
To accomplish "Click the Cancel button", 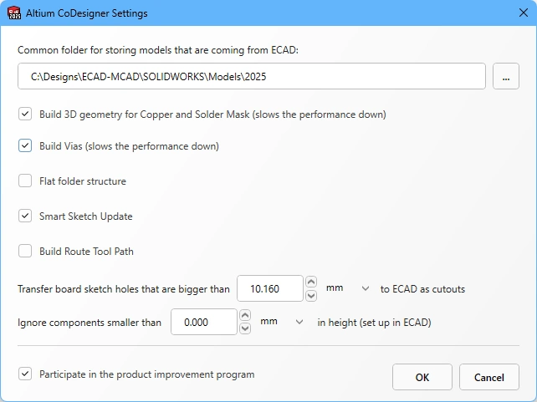I will [489, 377].
